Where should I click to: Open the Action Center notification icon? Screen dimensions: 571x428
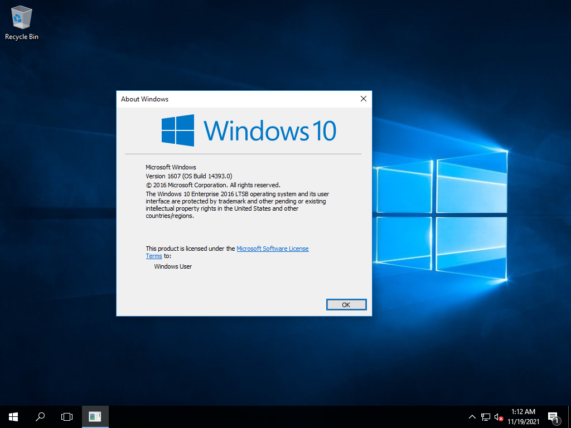coord(554,417)
